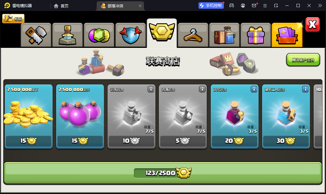Open the purple gift box tab

pyautogui.click(x=256, y=35)
